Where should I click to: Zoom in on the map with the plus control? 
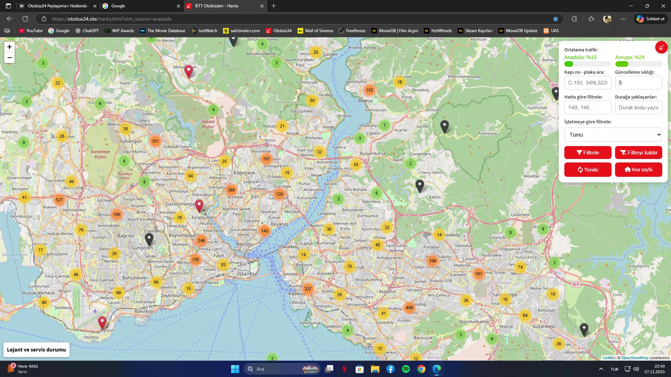pyautogui.click(x=9, y=46)
